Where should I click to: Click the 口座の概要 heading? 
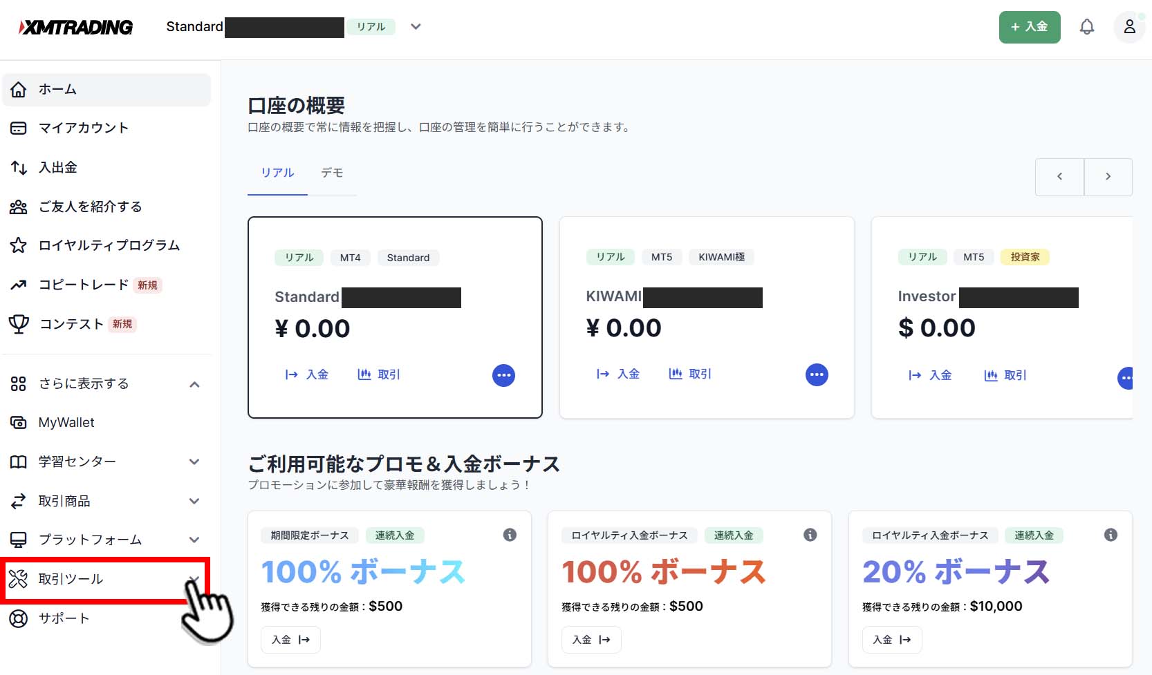pos(297,106)
